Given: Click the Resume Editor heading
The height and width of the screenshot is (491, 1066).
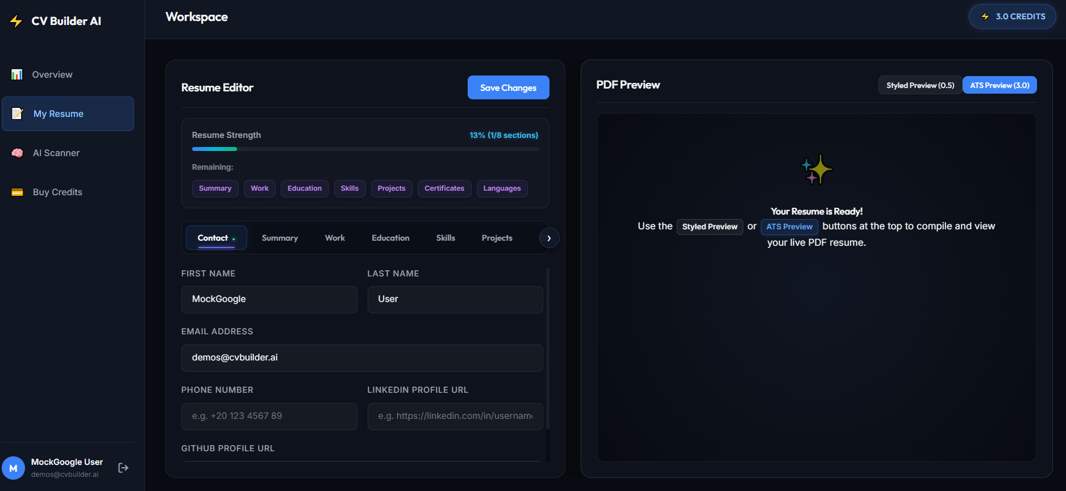Looking at the screenshot, I should tap(217, 87).
